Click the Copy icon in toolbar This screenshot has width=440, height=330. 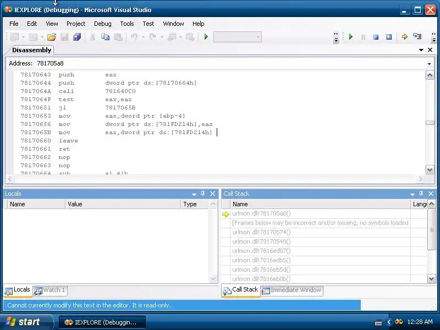tap(105, 37)
